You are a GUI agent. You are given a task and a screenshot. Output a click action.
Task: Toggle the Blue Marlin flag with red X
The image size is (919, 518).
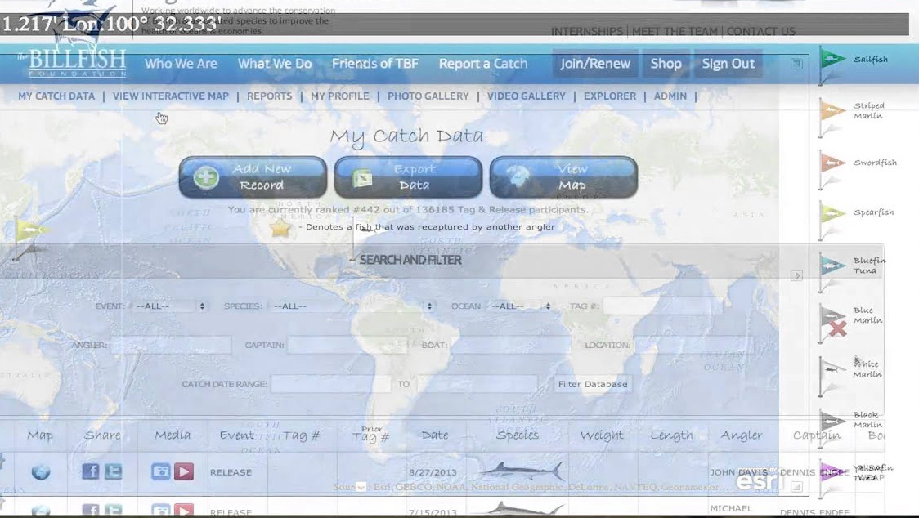point(833,319)
